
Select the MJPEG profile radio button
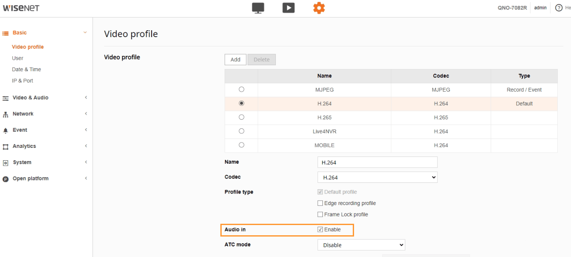click(x=242, y=90)
